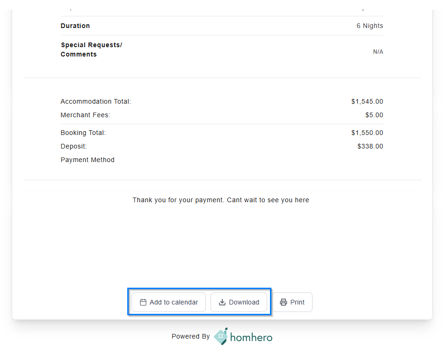Click the download arrow icon

pos(222,302)
